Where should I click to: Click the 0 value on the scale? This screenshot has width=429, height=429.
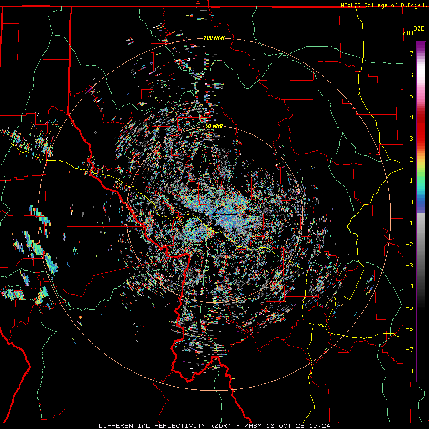coord(411,202)
